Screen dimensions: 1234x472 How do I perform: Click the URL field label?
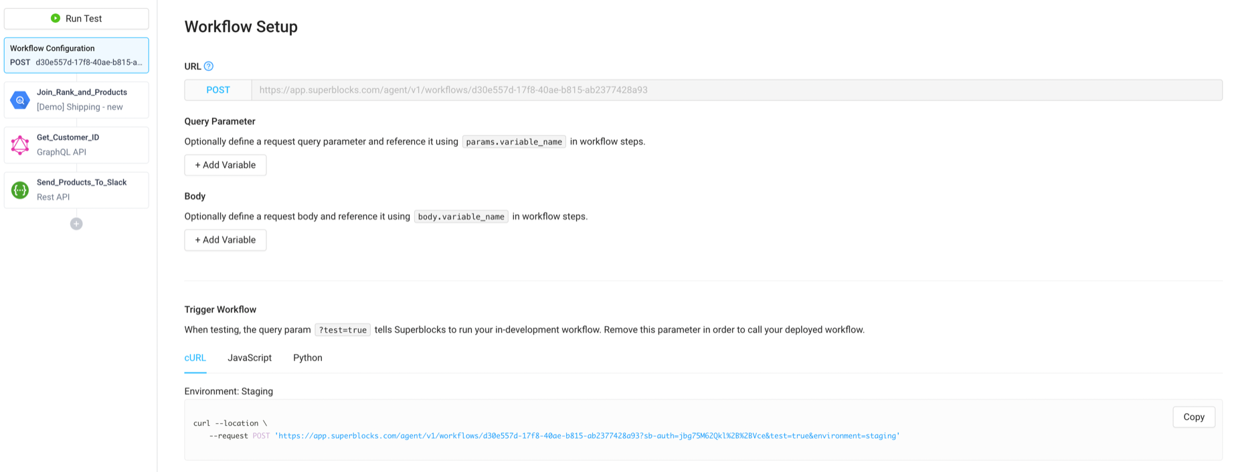193,66
